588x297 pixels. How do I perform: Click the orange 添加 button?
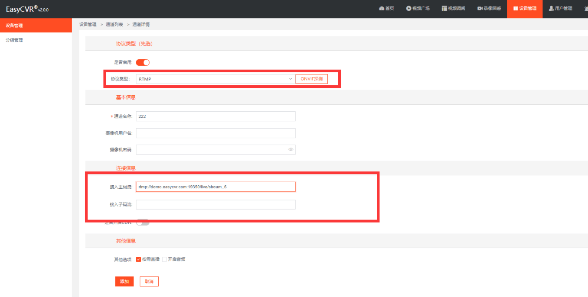[x=124, y=281]
